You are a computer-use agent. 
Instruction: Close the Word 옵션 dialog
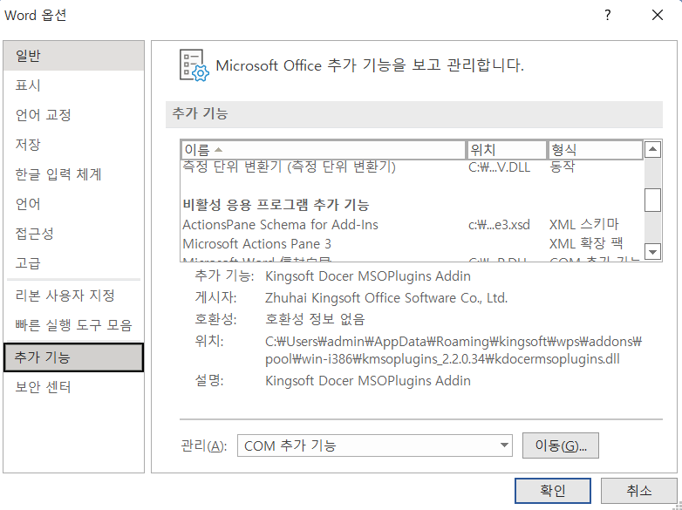(x=658, y=15)
